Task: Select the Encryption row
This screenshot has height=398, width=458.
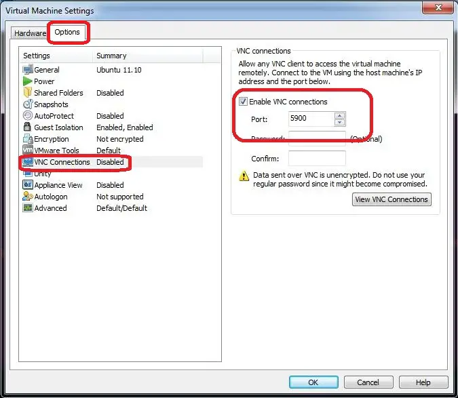Action: pos(112,139)
